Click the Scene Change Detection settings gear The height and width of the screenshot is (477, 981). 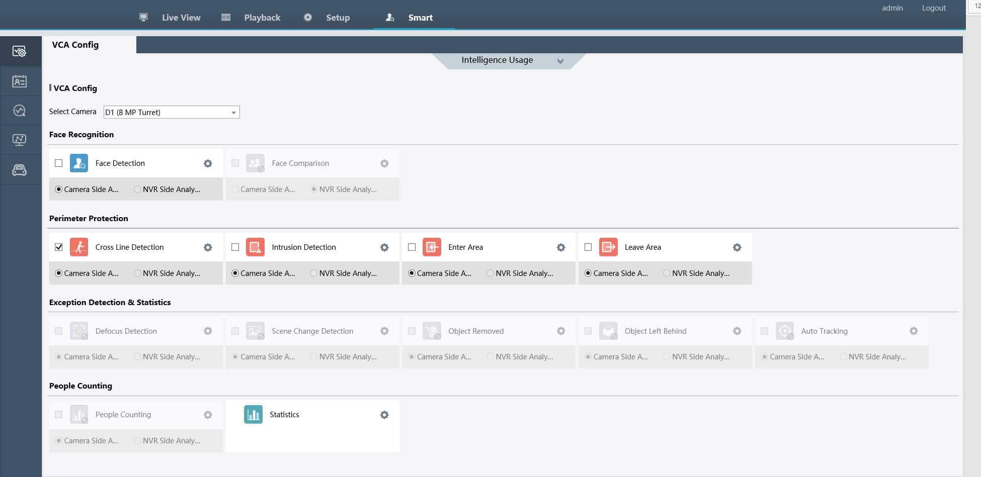tap(384, 331)
